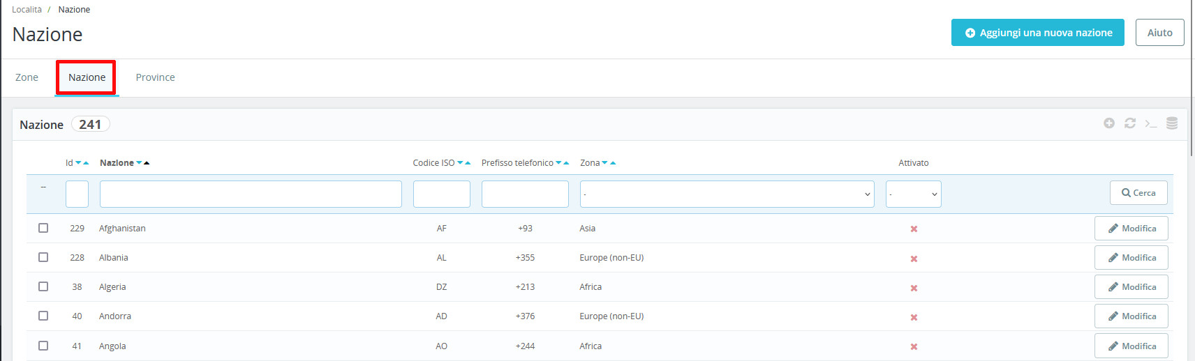Tick the checkbox for Afghanistan row
1195x361 pixels.
tap(43, 228)
